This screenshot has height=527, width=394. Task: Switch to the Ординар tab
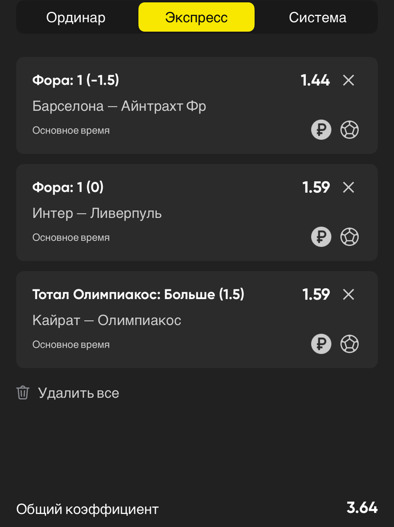point(76,18)
